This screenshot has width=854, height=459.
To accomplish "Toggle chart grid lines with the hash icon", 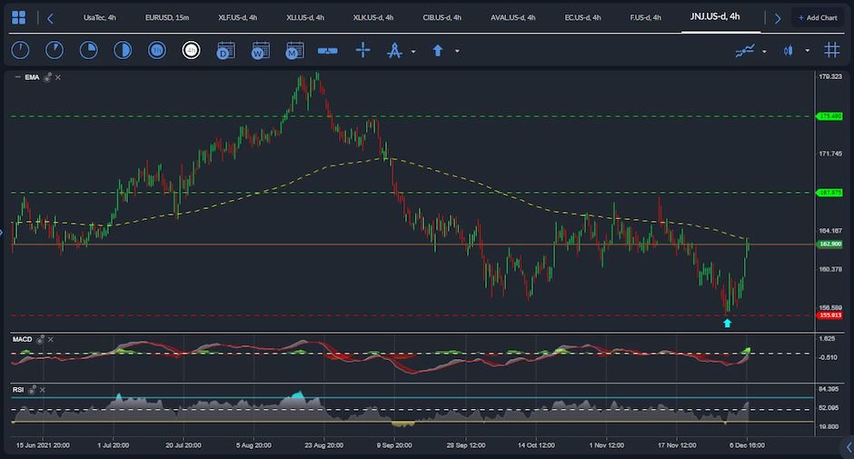I will tap(829, 51).
